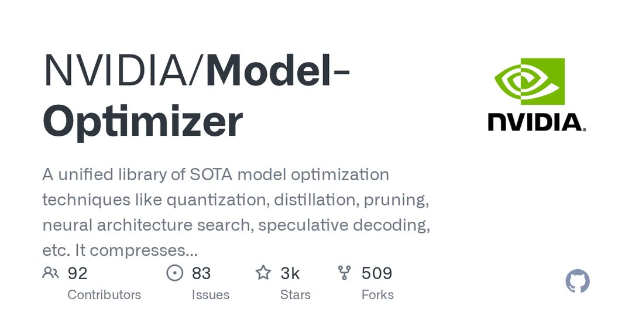Click the star icon beside 3k
Screen dimensions: 632x316
tap(263, 273)
